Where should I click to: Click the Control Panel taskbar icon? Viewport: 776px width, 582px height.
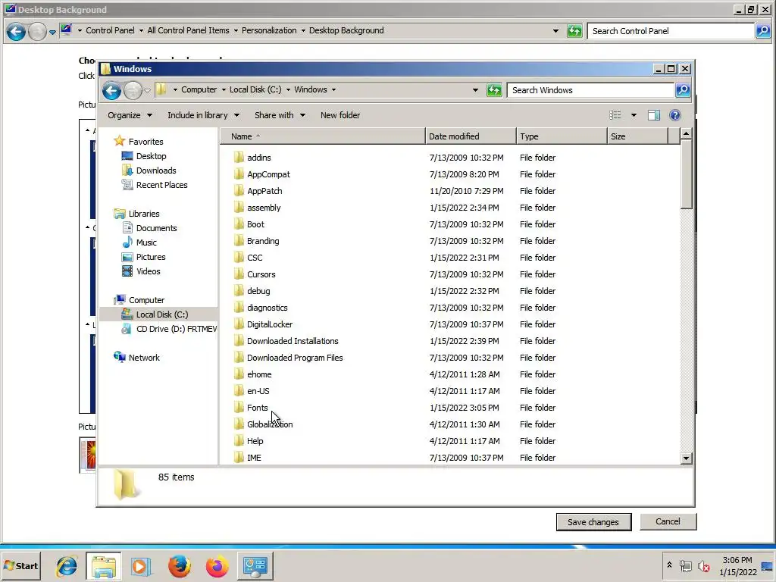pos(255,566)
